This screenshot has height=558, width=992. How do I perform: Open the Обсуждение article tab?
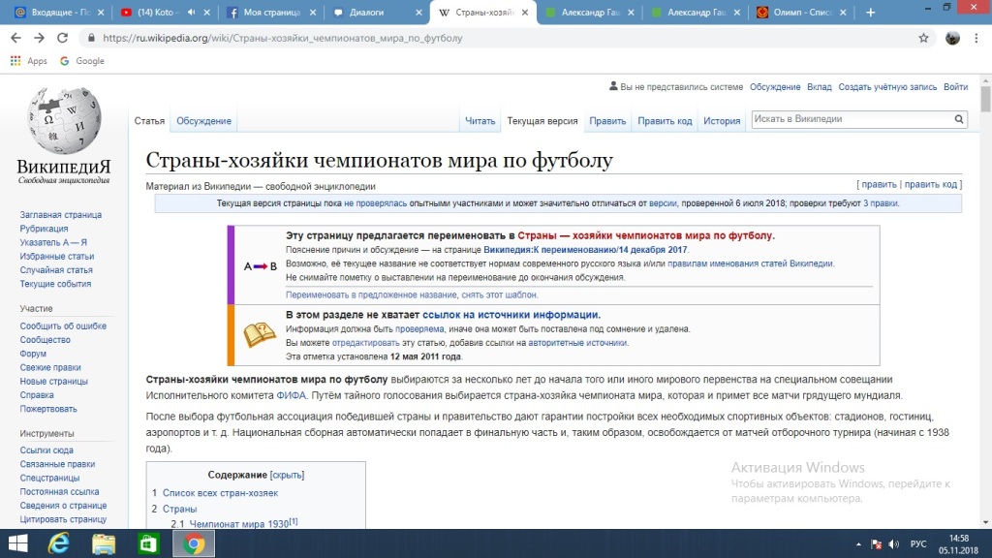point(203,121)
